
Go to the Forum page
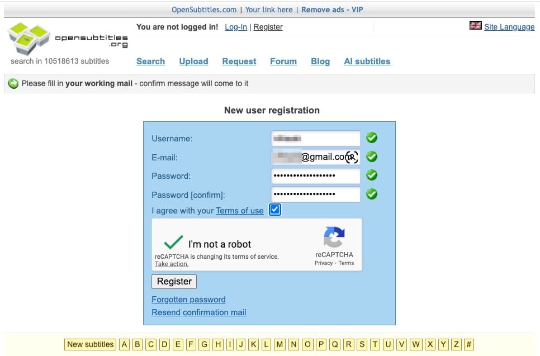pos(283,61)
